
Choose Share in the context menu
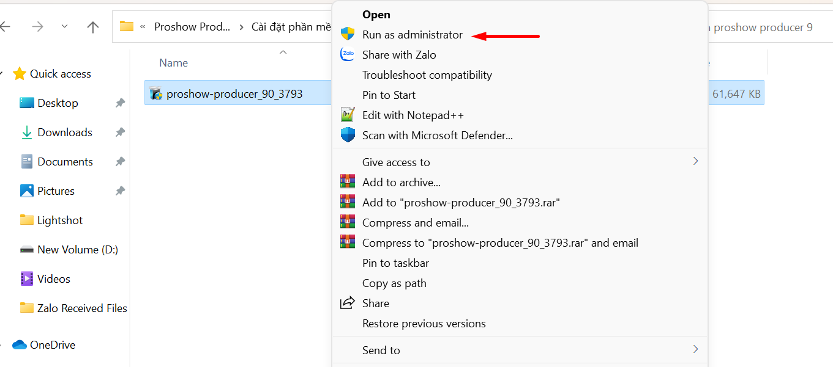coord(375,303)
